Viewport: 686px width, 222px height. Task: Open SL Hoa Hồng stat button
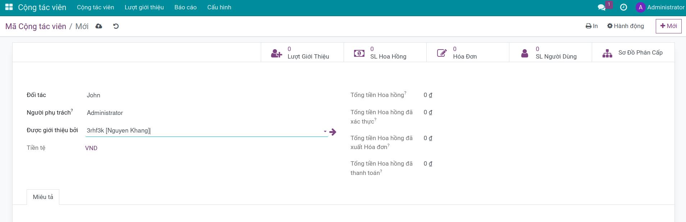coord(385,53)
